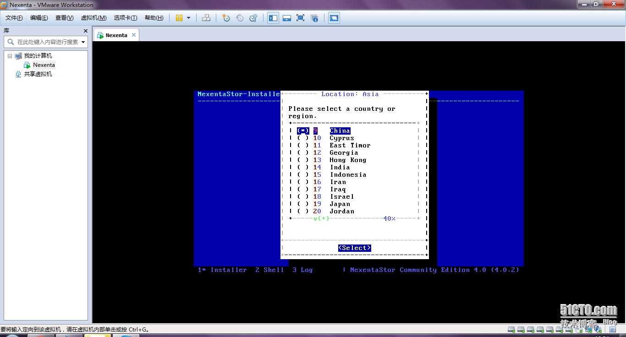Focus the library search input field

[48, 42]
